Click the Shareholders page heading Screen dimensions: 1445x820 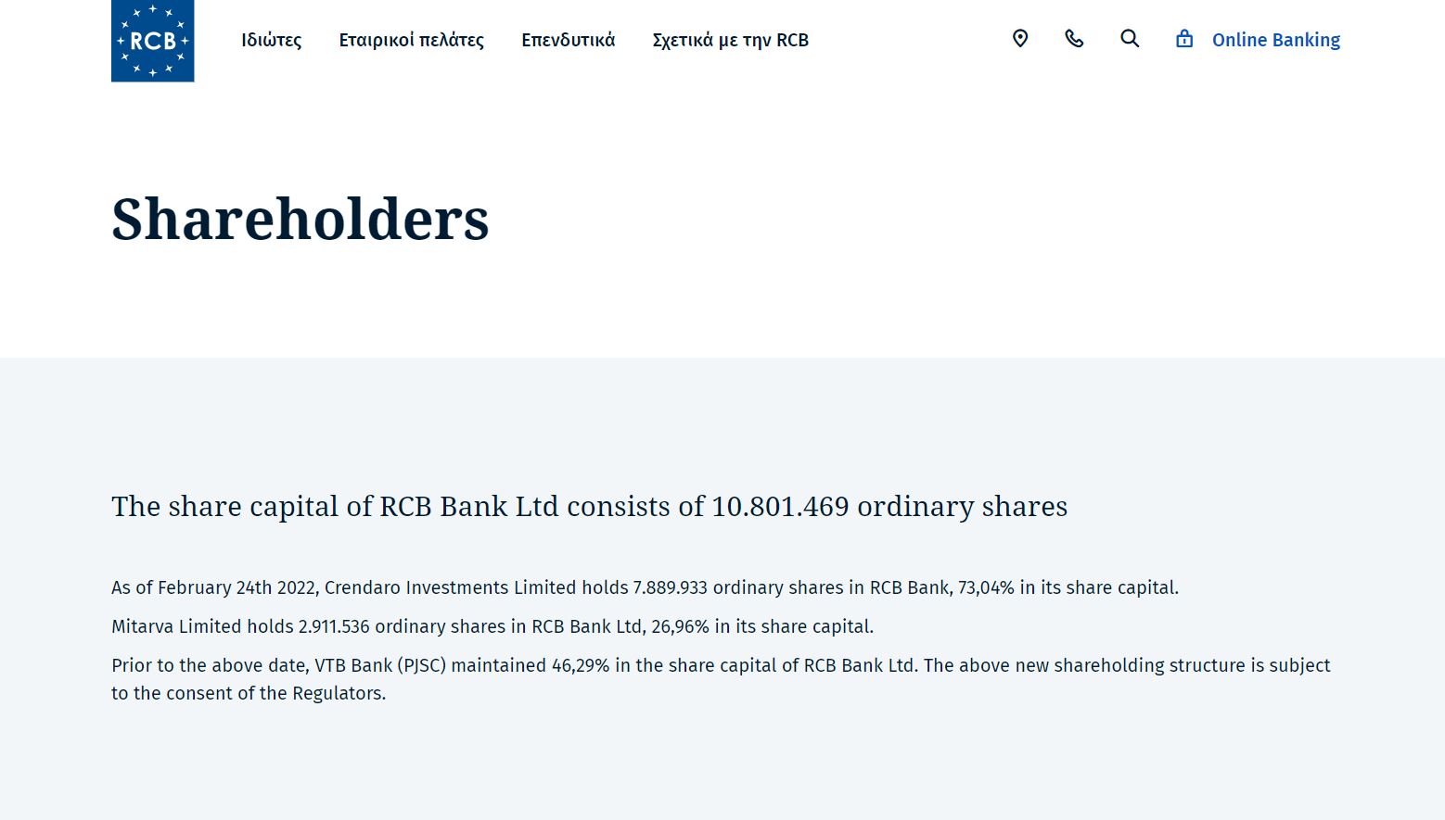pos(301,220)
